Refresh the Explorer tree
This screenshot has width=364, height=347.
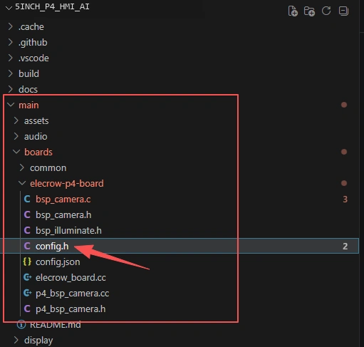coord(326,11)
